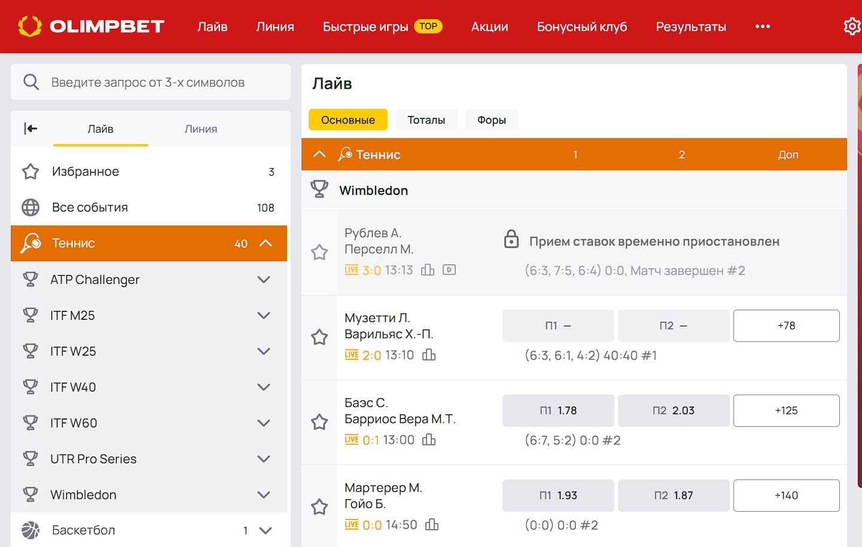
Task: Collapse the sidebar with the arrow icon
Action: pyautogui.click(x=31, y=129)
